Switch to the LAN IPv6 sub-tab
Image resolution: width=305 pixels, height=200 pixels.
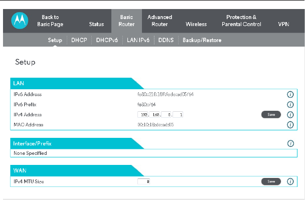[138, 40]
